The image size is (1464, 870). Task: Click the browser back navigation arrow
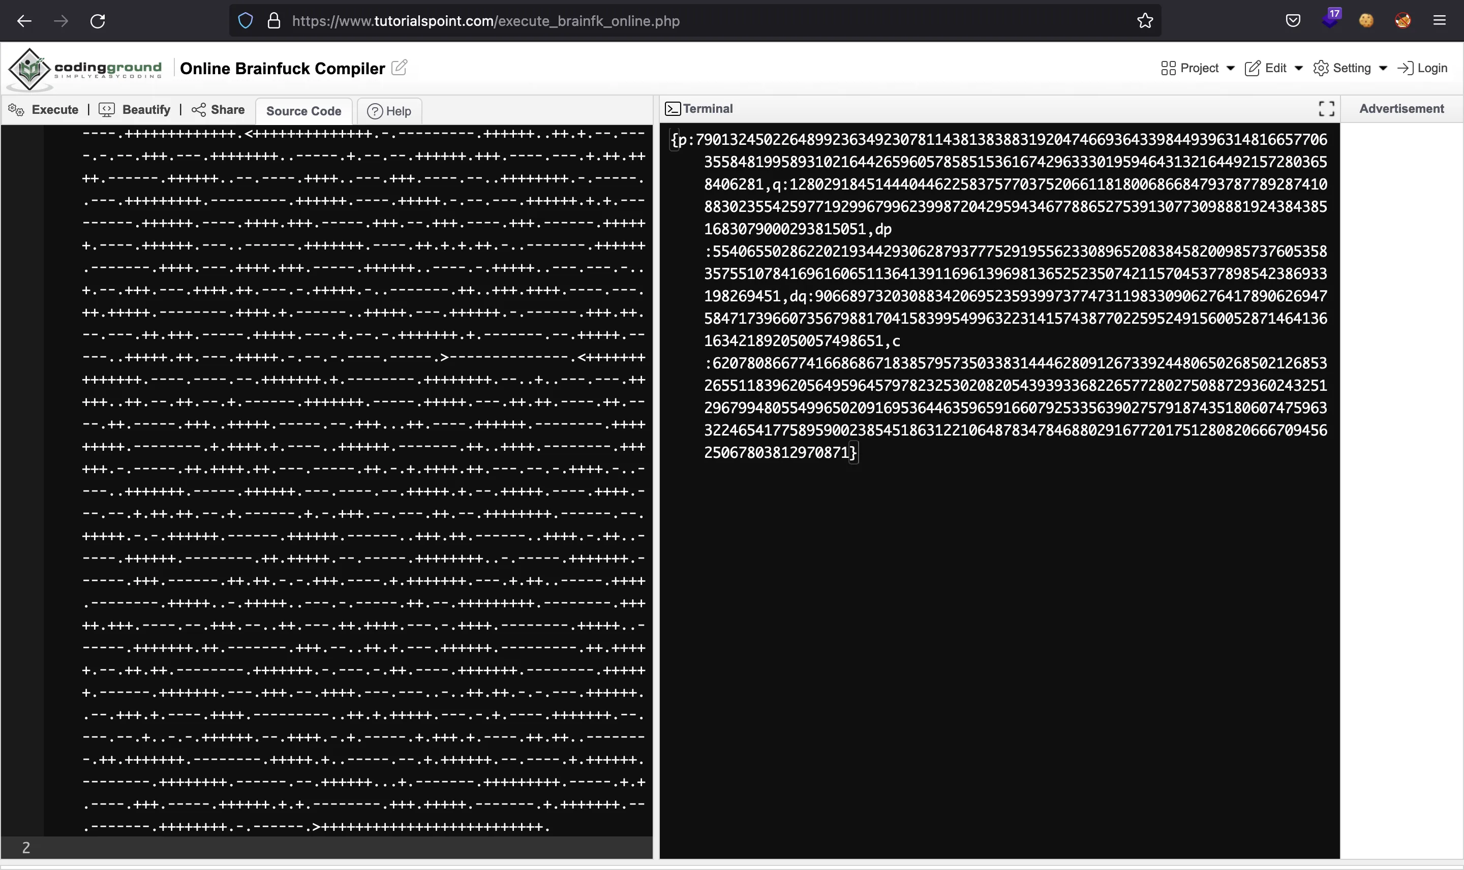click(24, 20)
